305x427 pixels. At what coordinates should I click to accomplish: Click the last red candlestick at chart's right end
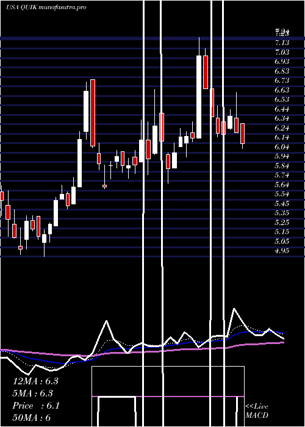[x=242, y=134]
